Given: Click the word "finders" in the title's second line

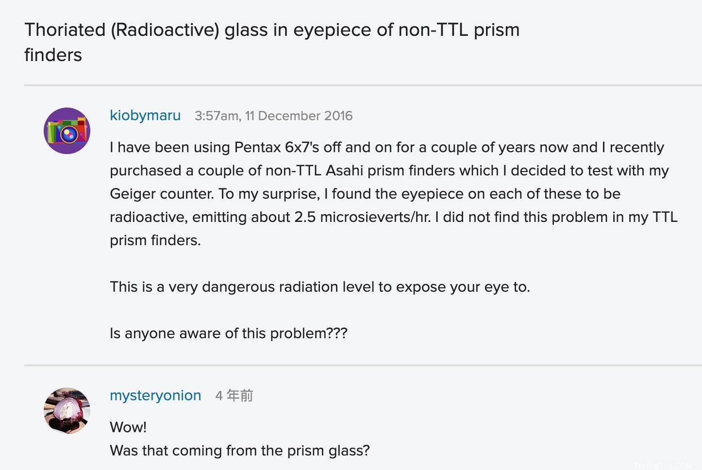Looking at the screenshot, I should 53,55.
